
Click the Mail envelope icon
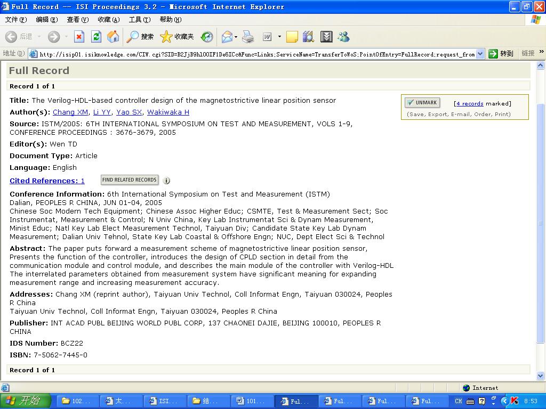(227, 37)
